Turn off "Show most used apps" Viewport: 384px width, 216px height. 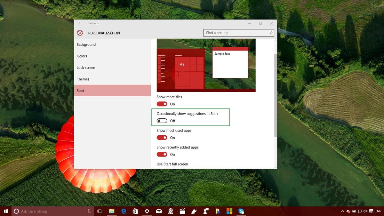[x=162, y=137]
